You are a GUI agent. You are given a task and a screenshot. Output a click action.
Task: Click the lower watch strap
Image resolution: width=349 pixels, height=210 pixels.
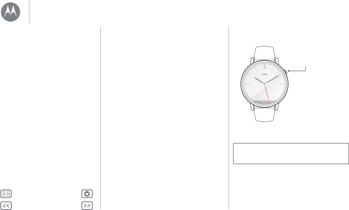point(264,115)
